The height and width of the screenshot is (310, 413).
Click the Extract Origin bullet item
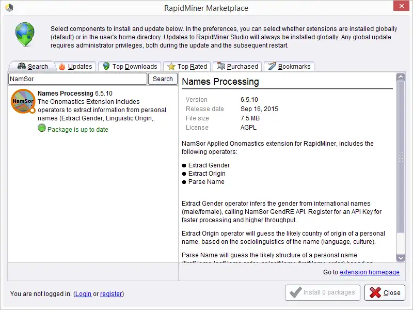point(203,174)
